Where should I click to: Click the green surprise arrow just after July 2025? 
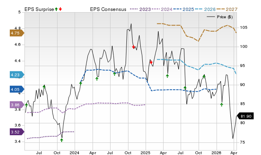[x=185, y=88]
